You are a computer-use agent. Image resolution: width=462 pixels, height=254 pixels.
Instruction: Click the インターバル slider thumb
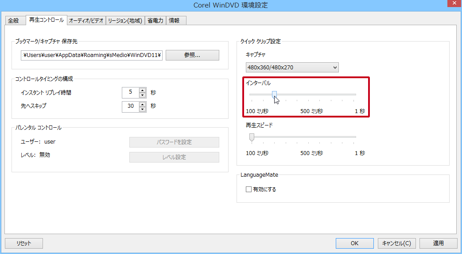pos(274,95)
